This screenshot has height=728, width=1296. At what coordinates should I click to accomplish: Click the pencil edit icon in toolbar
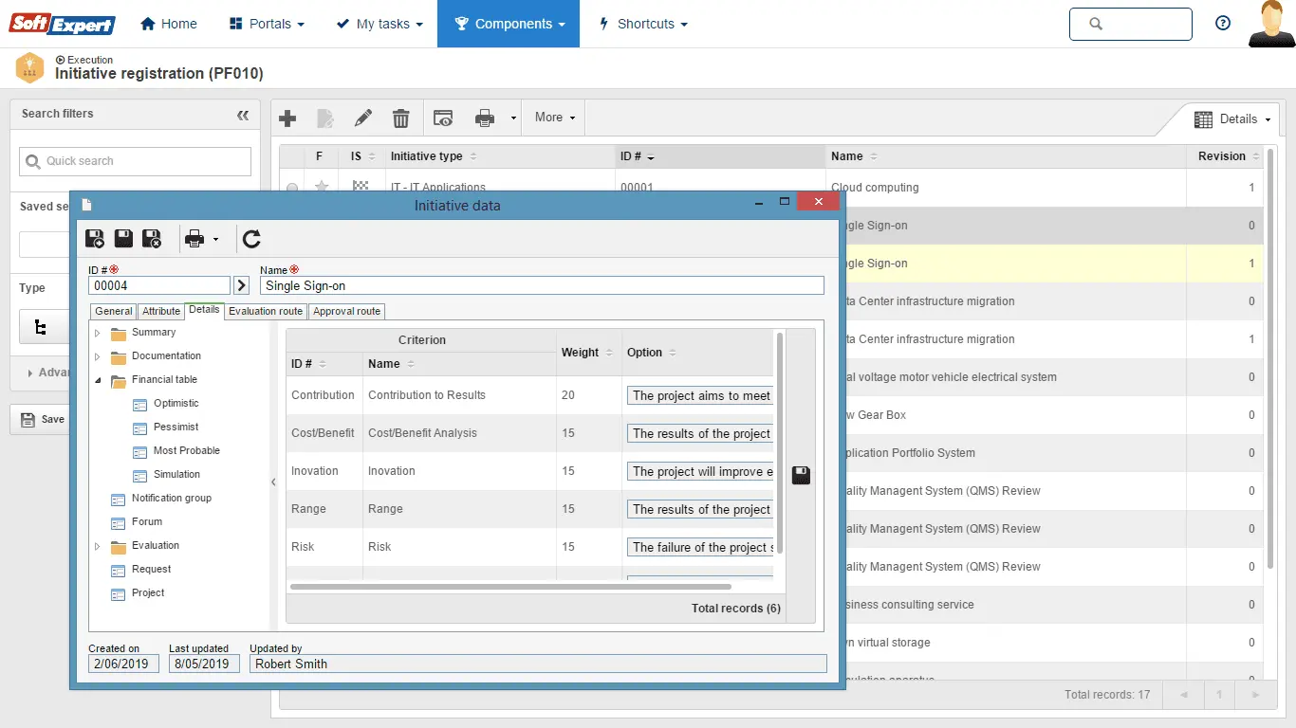(x=362, y=118)
